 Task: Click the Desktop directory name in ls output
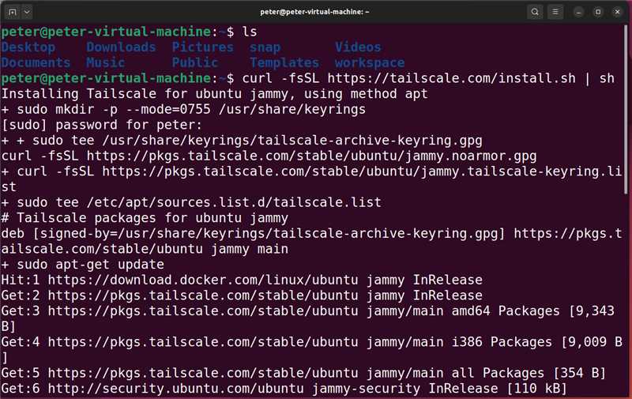(36, 47)
